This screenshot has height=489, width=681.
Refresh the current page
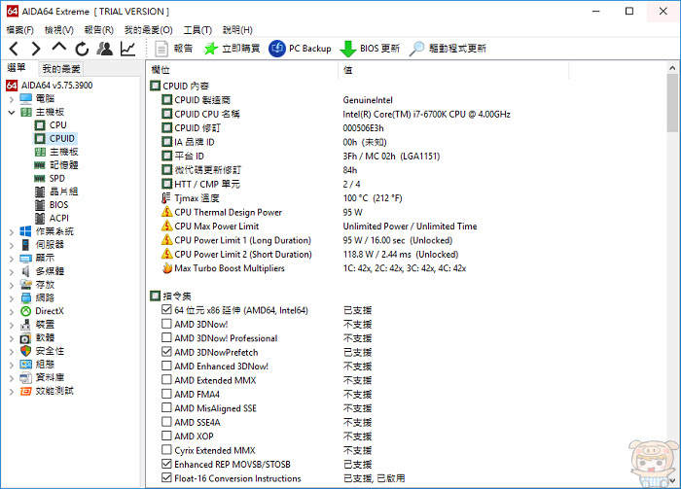[x=82, y=49]
